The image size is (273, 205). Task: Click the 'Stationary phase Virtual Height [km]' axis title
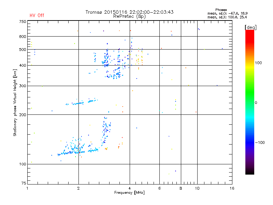(x=15, y=102)
